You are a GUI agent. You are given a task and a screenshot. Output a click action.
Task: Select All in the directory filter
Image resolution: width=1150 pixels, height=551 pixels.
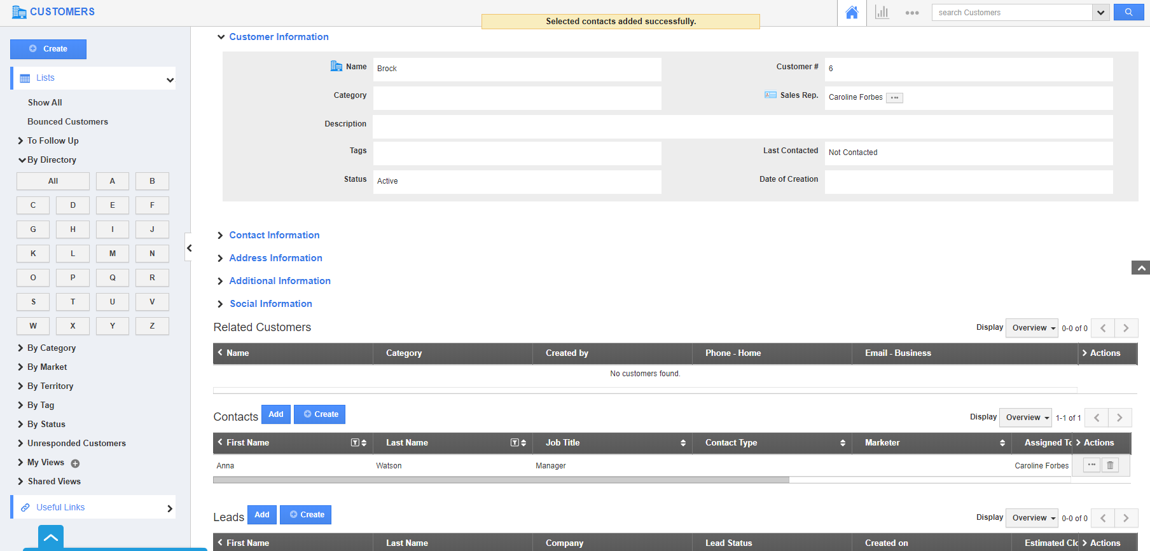tap(53, 181)
